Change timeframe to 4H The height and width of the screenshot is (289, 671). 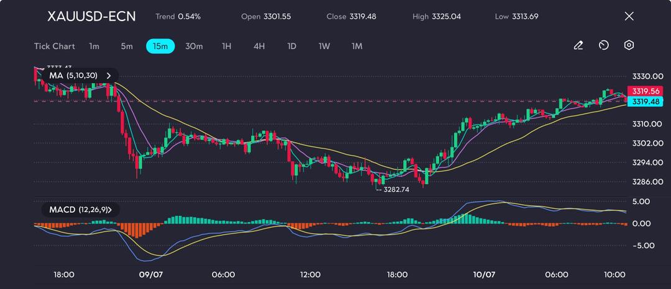(259, 46)
